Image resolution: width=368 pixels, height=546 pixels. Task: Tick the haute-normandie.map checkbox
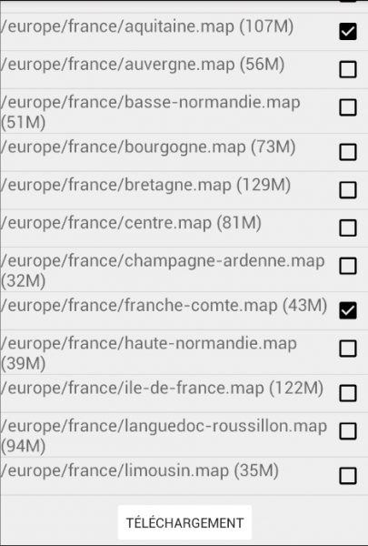click(348, 349)
